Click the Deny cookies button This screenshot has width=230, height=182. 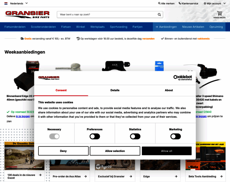pyautogui.click(x=63, y=151)
